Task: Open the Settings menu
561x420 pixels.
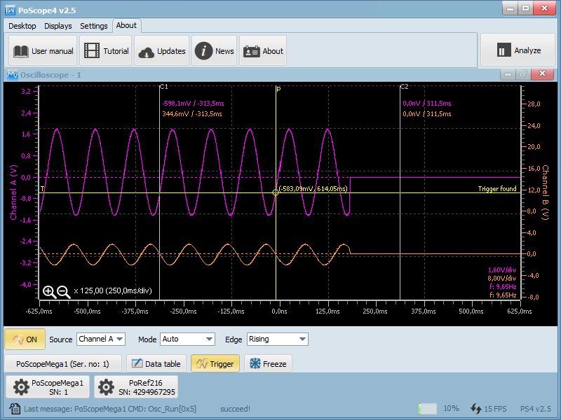Action: tap(93, 25)
